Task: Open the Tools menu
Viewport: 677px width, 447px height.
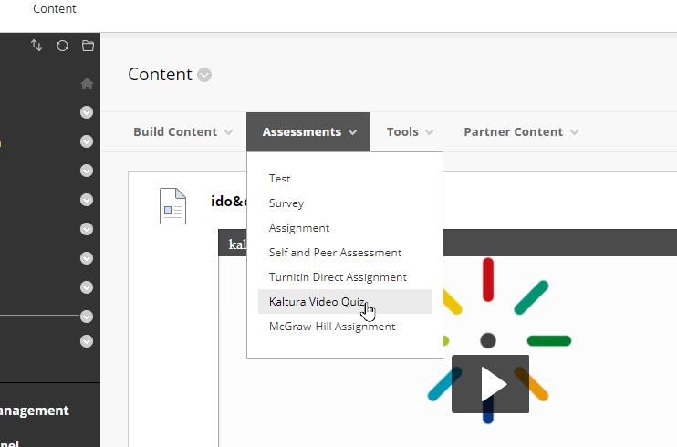Action: point(410,131)
